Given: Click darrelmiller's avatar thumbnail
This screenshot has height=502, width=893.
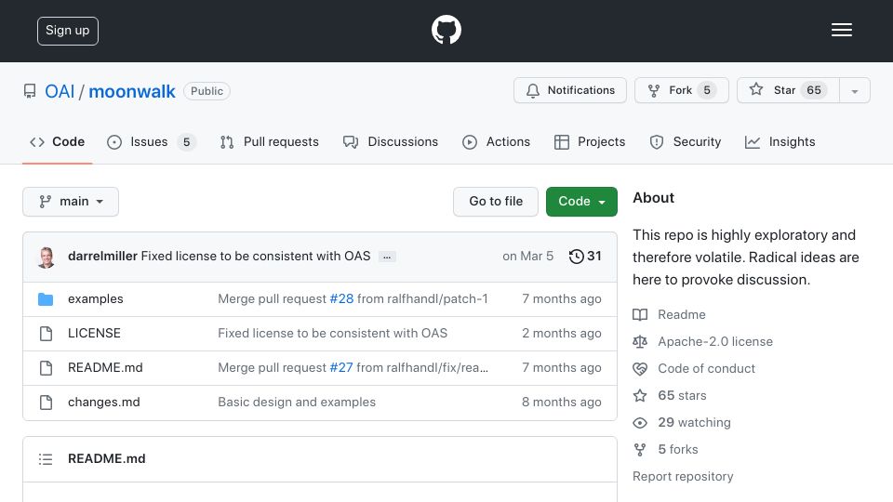Looking at the screenshot, I should [47, 257].
